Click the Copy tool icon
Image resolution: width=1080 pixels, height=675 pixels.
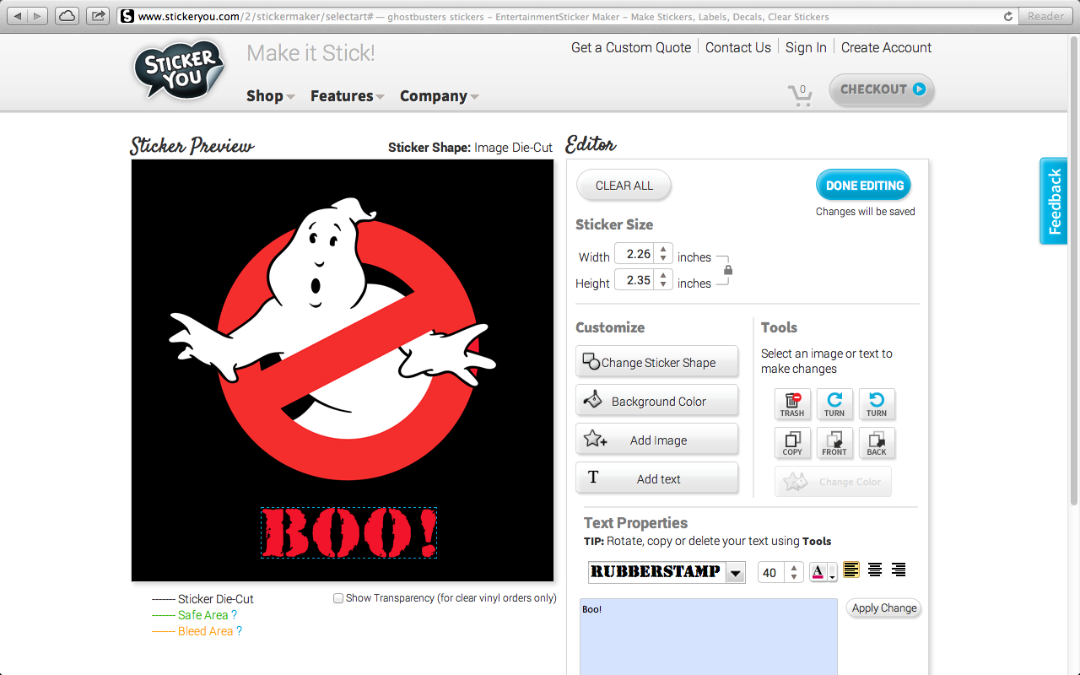(x=792, y=443)
